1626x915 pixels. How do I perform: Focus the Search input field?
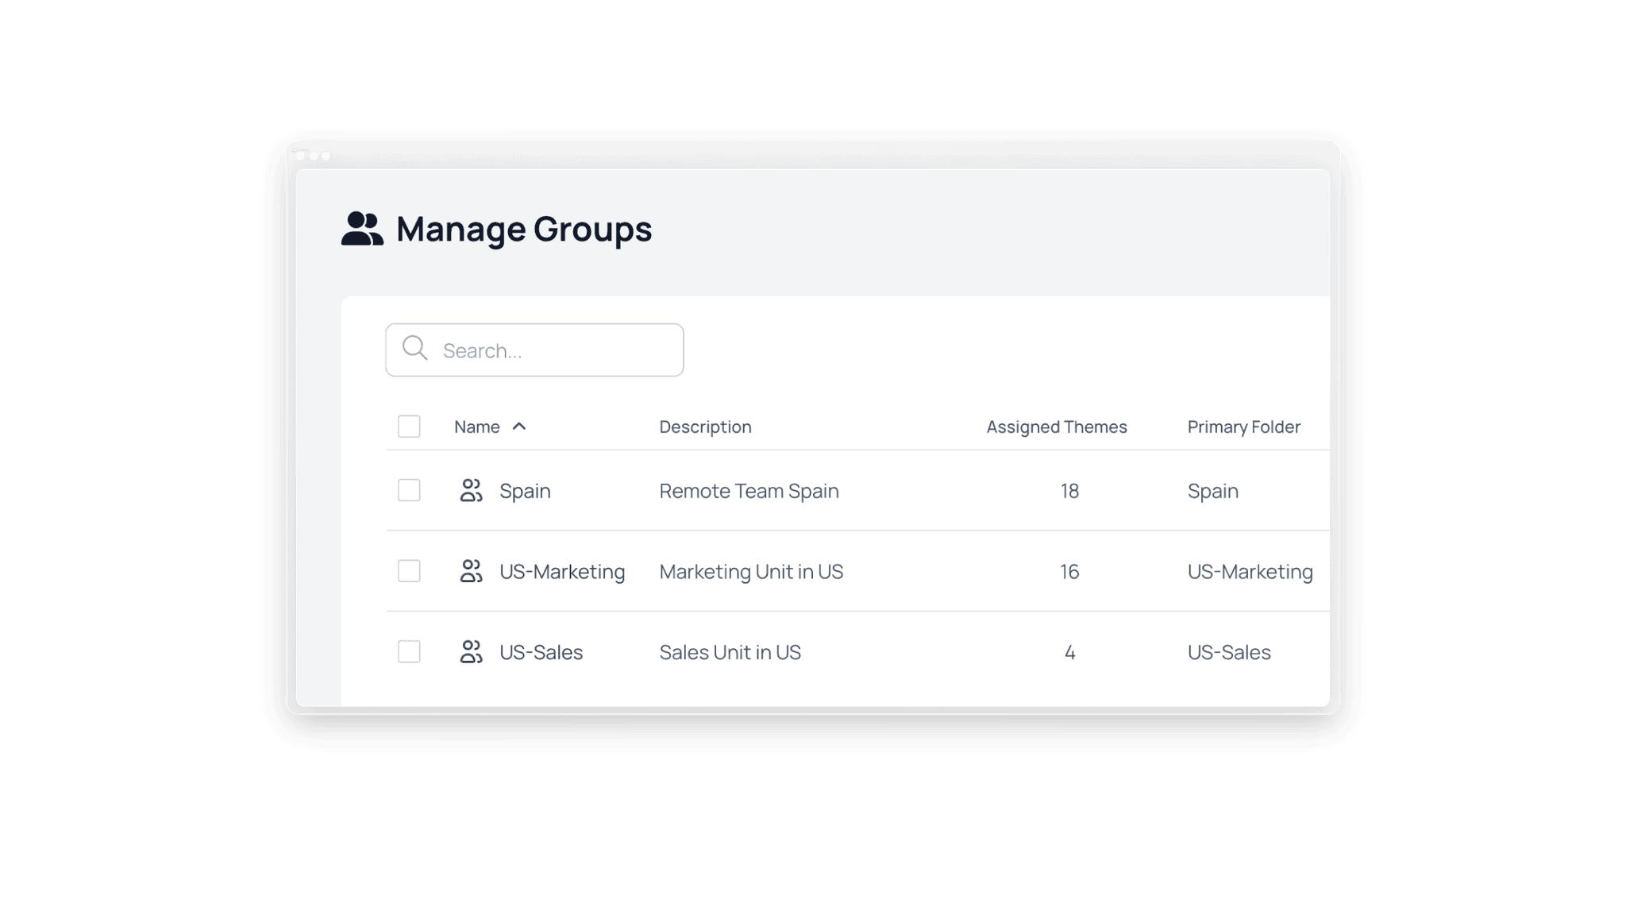[534, 349]
